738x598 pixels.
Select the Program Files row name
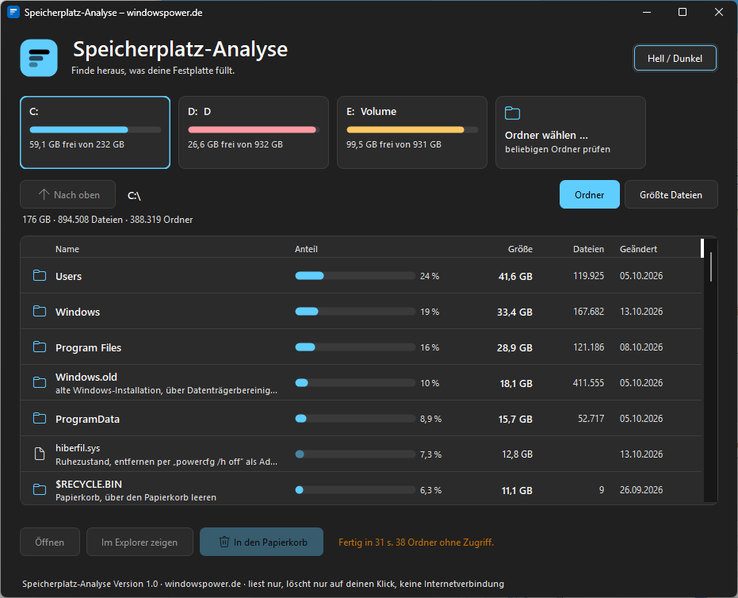(89, 348)
